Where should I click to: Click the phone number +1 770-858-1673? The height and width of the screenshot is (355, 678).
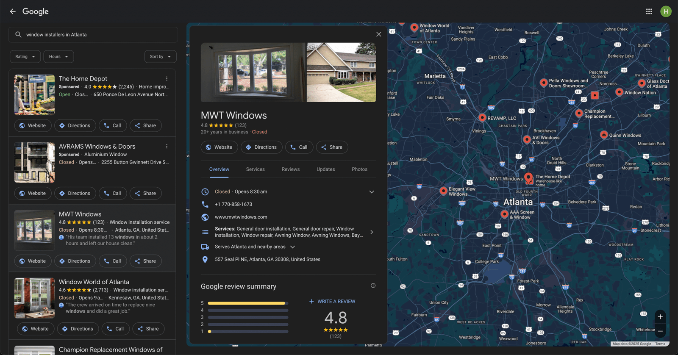[x=233, y=204]
